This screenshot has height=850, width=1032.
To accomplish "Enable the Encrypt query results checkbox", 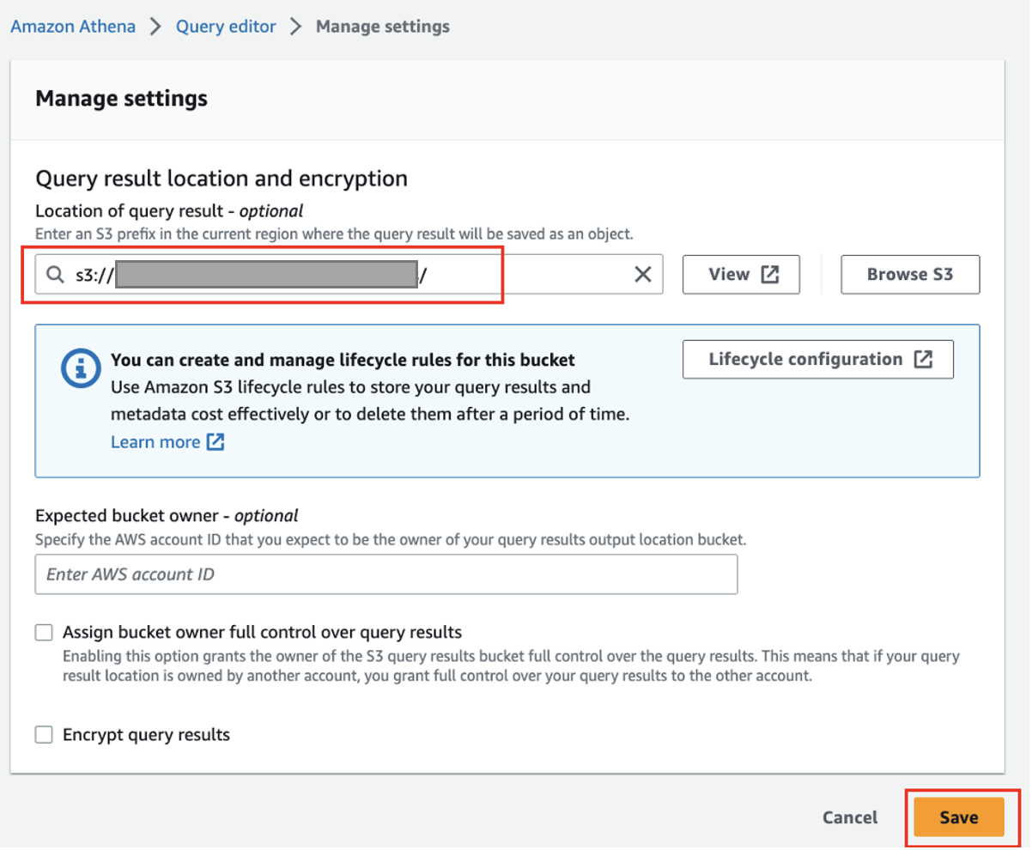I will pyautogui.click(x=44, y=735).
